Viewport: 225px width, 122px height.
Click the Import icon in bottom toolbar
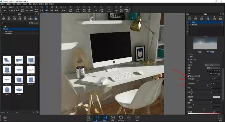(x=88, y=118)
